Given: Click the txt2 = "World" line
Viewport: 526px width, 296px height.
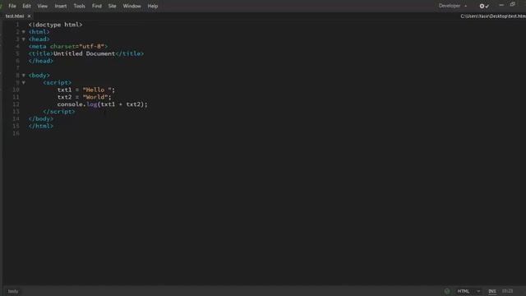Looking at the screenshot, I should (x=84, y=97).
